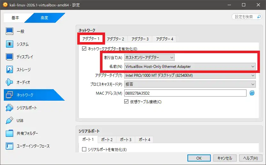Select the ユーザーインターフェース label in the sidebar

point(33,146)
